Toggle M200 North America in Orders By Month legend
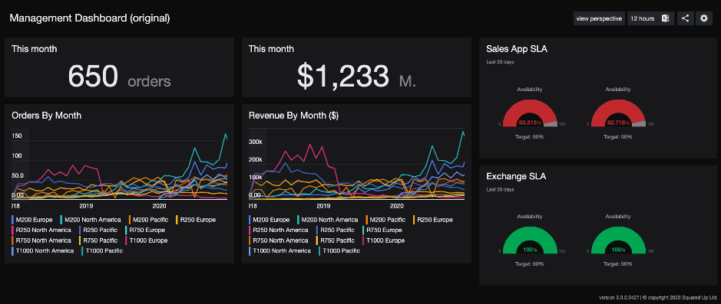The image size is (721, 304). (91, 220)
